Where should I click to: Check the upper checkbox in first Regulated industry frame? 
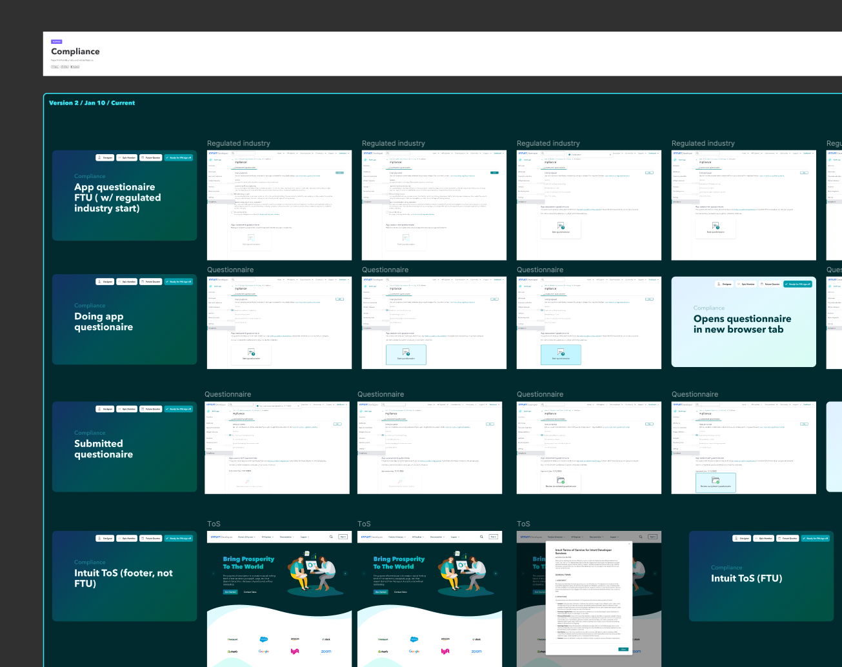coord(233,193)
